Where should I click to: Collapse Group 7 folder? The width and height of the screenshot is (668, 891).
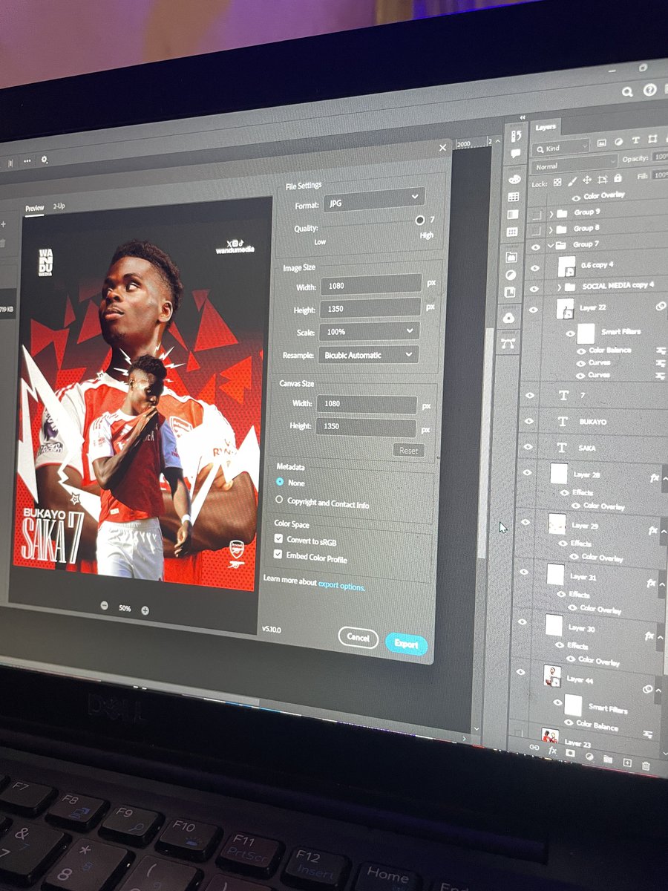click(x=550, y=246)
